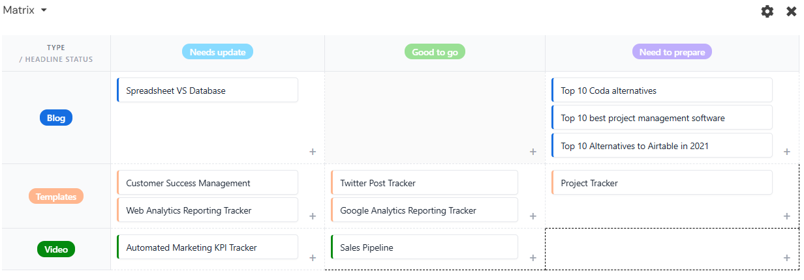Screen dimensions: 804x280
Task: Add item in Blog Need to prepare cell
Action: (x=787, y=152)
